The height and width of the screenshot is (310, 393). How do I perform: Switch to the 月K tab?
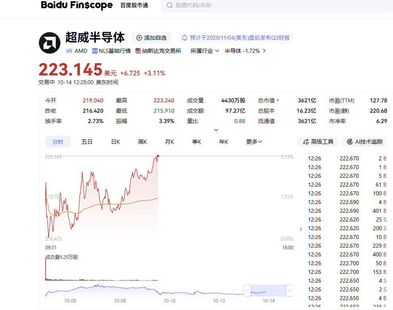170,142
